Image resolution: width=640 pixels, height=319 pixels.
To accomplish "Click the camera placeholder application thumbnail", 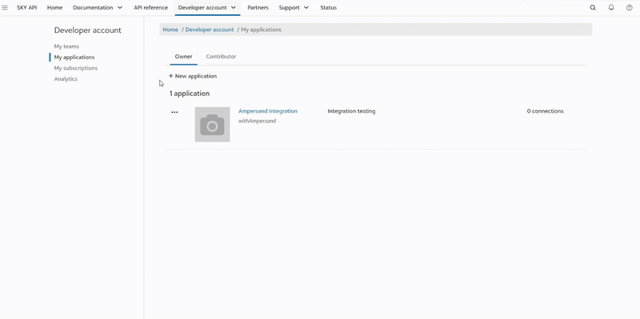I will click(x=212, y=125).
